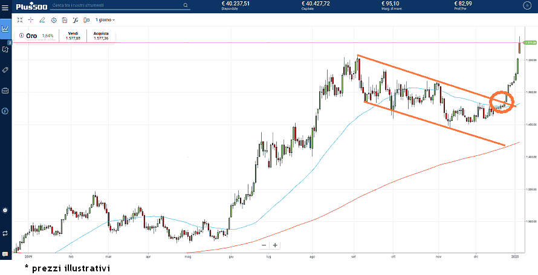Click the save chart icon

pyautogui.click(x=64, y=20)
